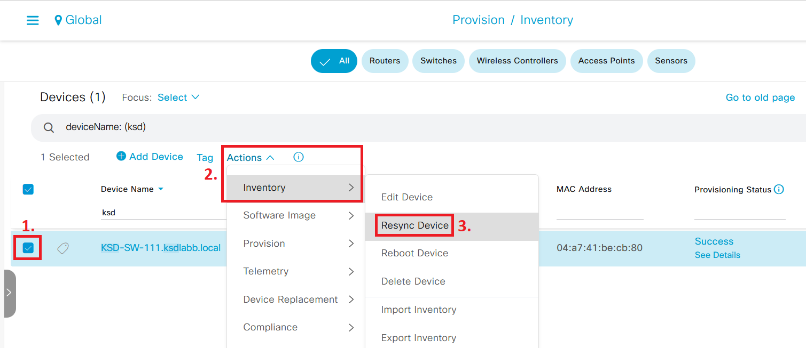This screenshot has height=348, width=806.
Task: Expand the Provision submenu chevron
Action: [x=351, y=243]
